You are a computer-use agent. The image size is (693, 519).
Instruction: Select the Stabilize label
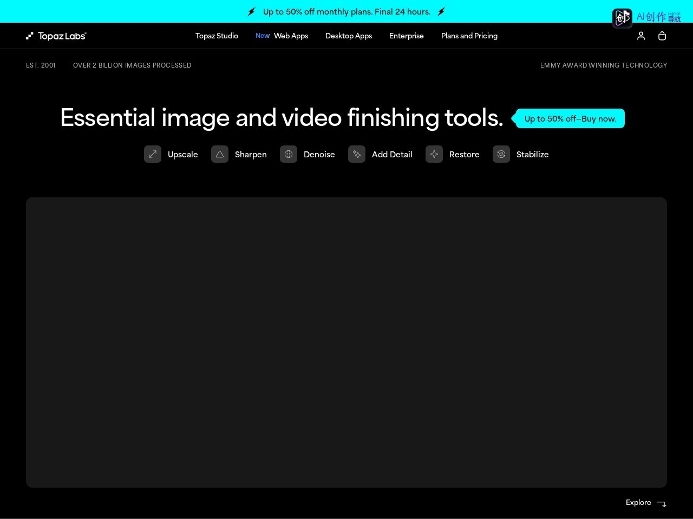coord(533,154)
